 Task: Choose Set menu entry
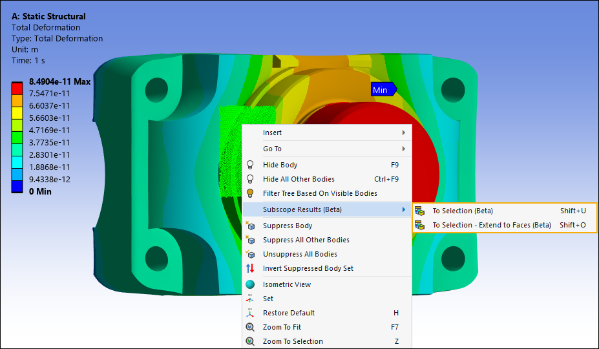[x=327, y=299]
